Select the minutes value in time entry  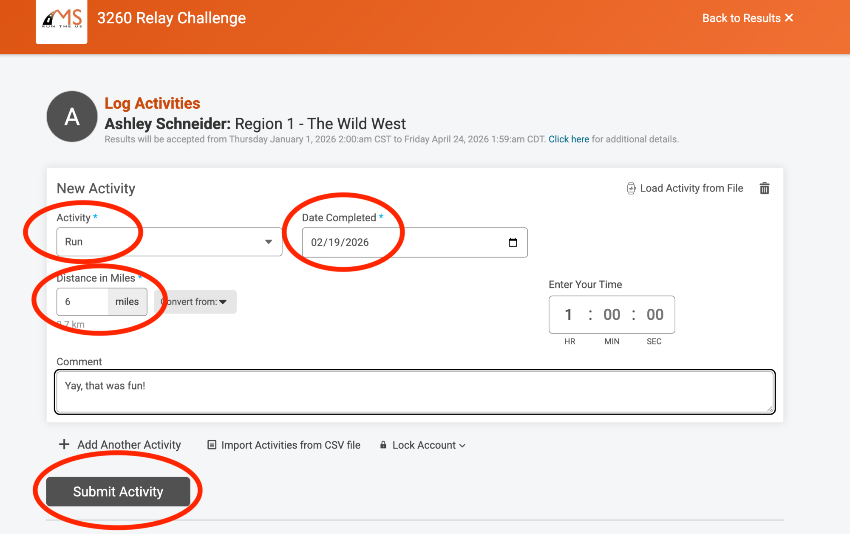(x=612, y=315)
